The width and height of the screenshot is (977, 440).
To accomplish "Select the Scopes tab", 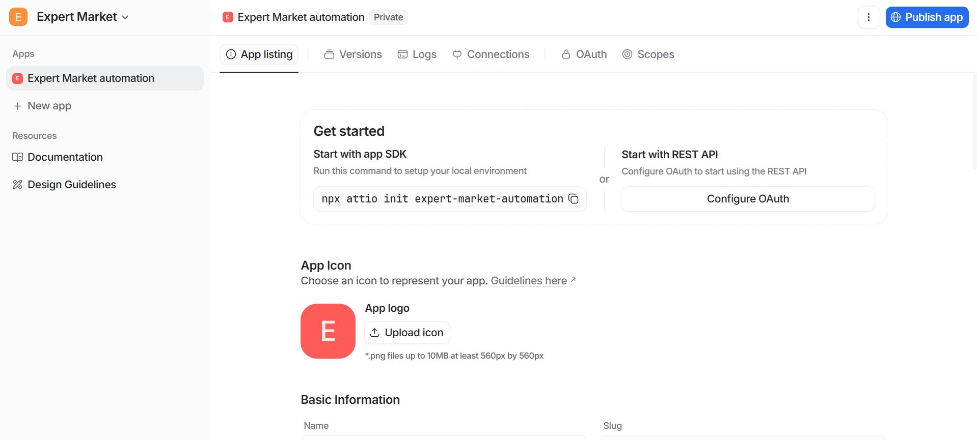I will coord(648,54).
